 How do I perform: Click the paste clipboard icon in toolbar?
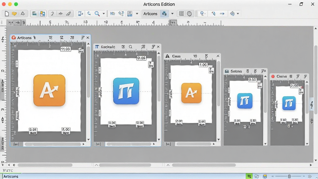(42, 14)
